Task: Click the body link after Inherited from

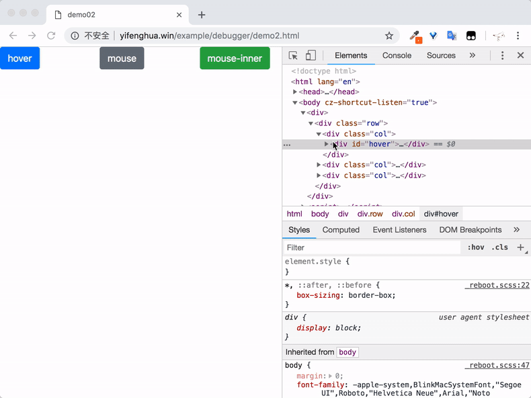Action: pyautogui.click(x=348, y=352)
